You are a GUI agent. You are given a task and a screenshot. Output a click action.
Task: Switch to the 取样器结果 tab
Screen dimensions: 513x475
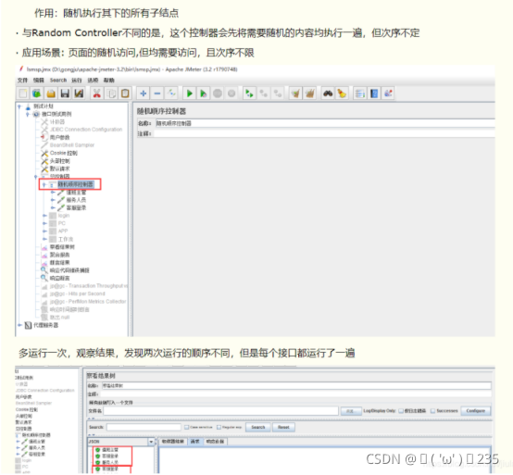point(173,442)
